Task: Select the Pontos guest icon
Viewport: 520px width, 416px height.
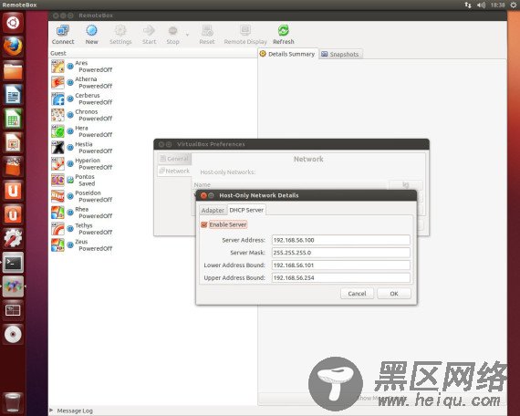Action: click(57, 180)
